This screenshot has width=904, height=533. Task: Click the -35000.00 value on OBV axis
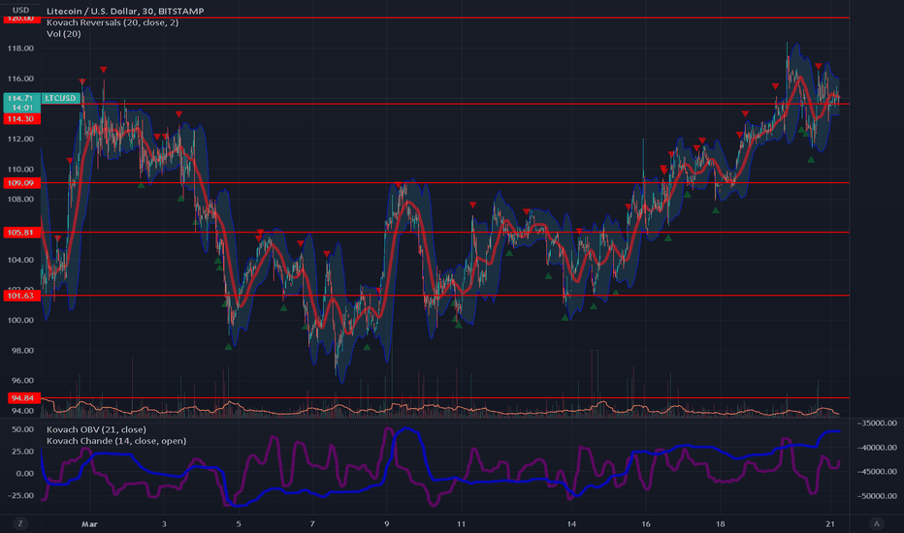(877, 423)
